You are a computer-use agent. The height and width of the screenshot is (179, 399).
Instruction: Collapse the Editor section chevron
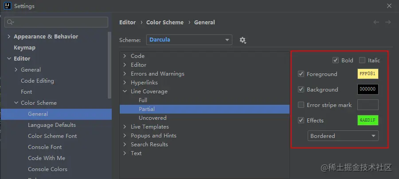9,59
